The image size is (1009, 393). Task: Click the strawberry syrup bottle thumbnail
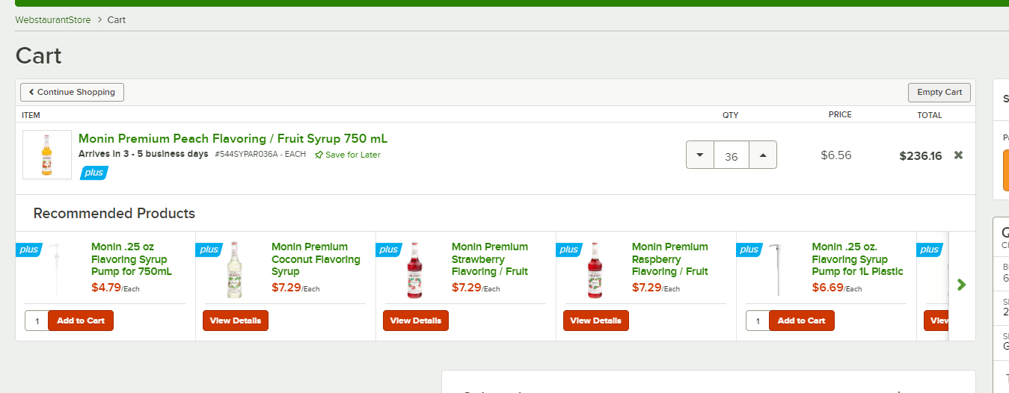pos(415,270)
